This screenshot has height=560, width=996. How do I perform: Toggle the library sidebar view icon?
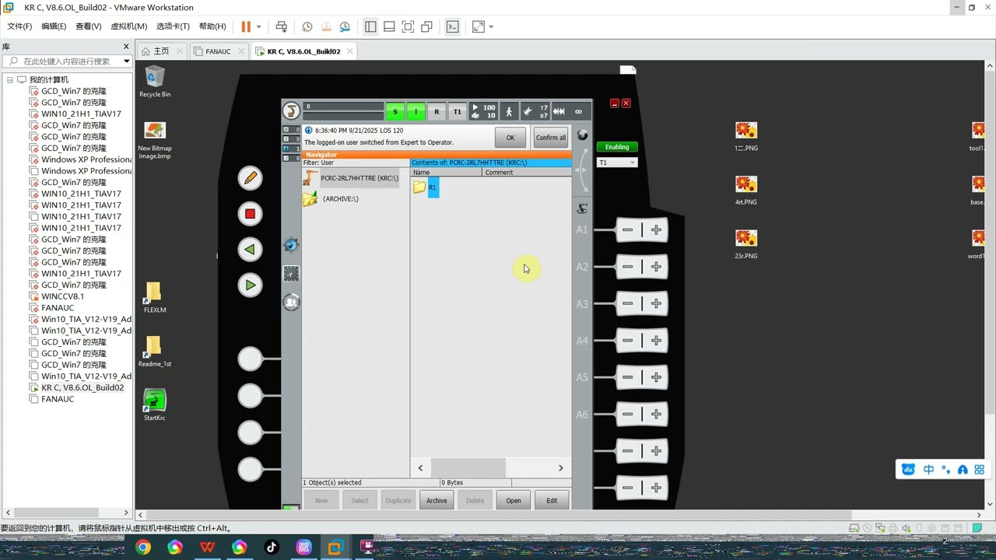370,26
